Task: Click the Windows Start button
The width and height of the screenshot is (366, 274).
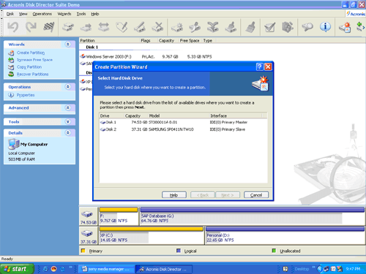Action: pyautogui.click(x=17, y=269)
